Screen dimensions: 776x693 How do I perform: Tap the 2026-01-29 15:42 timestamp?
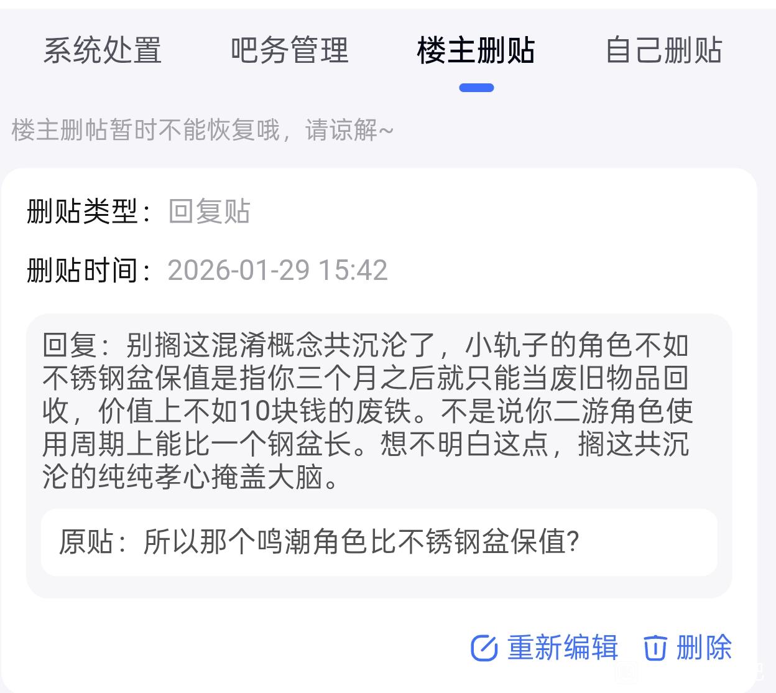[x=277, y=270]
